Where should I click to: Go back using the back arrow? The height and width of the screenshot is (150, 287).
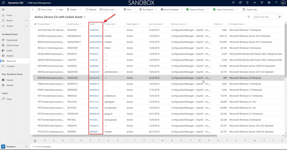click(x=33, y=10)
